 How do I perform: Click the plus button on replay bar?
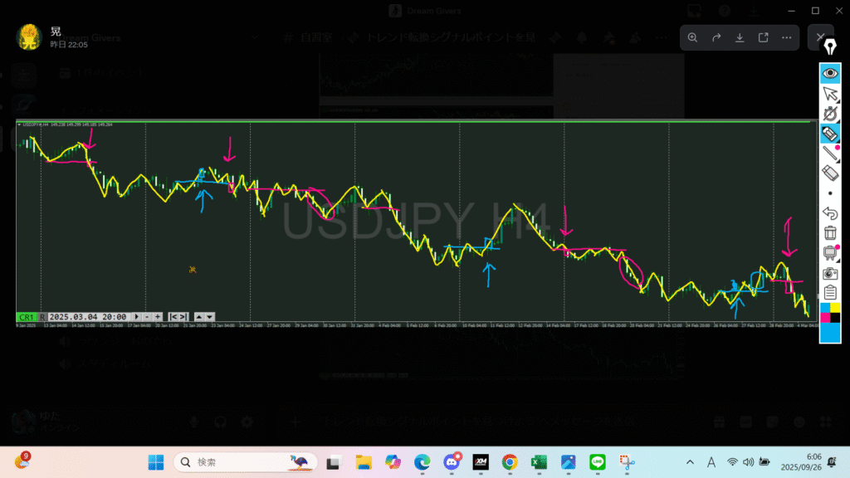click(x=158, y=317)
